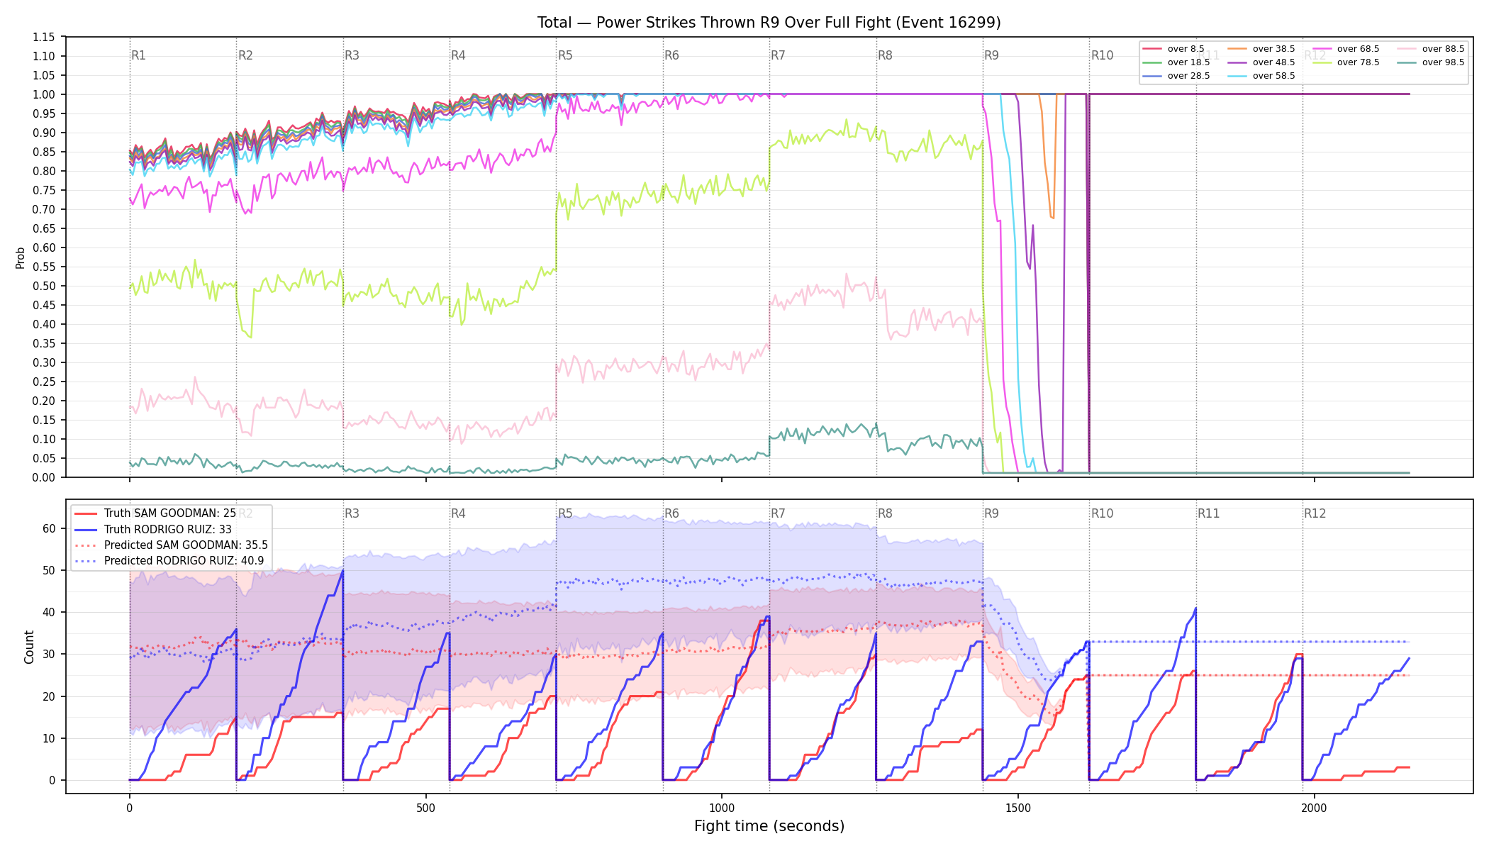Screen dimensions: 1489x851
Task: Select R6 round label in count chart
Action: [x=671, y=513]
